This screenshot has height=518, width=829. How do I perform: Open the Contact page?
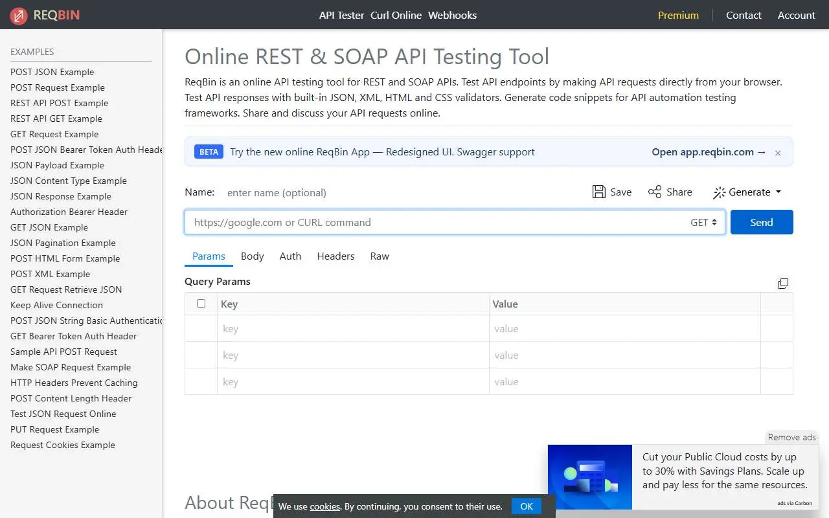[744, 15]
